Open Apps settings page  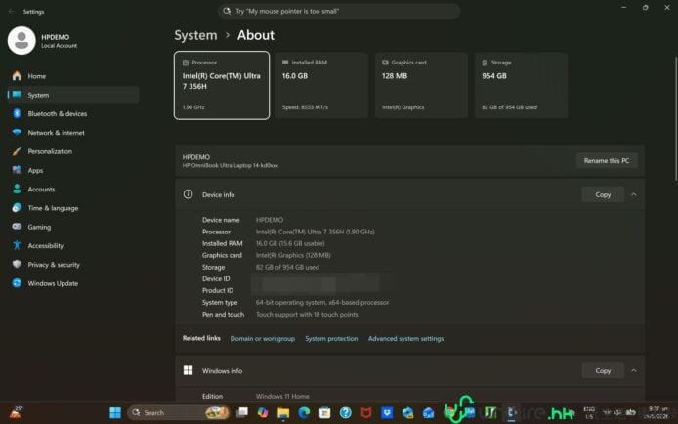(35, 170)
